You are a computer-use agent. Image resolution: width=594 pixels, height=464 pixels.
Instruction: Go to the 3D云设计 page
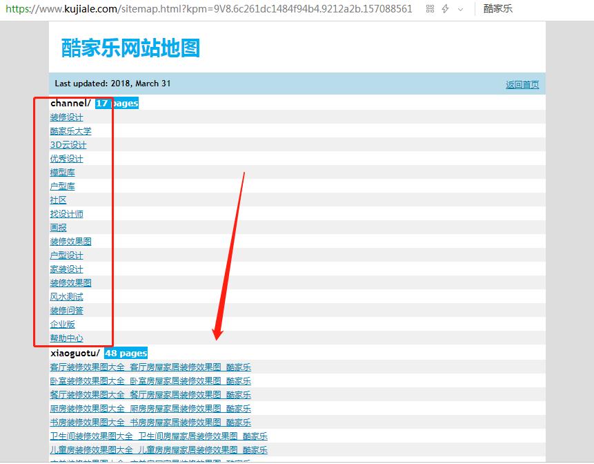(x=68, y=145)
